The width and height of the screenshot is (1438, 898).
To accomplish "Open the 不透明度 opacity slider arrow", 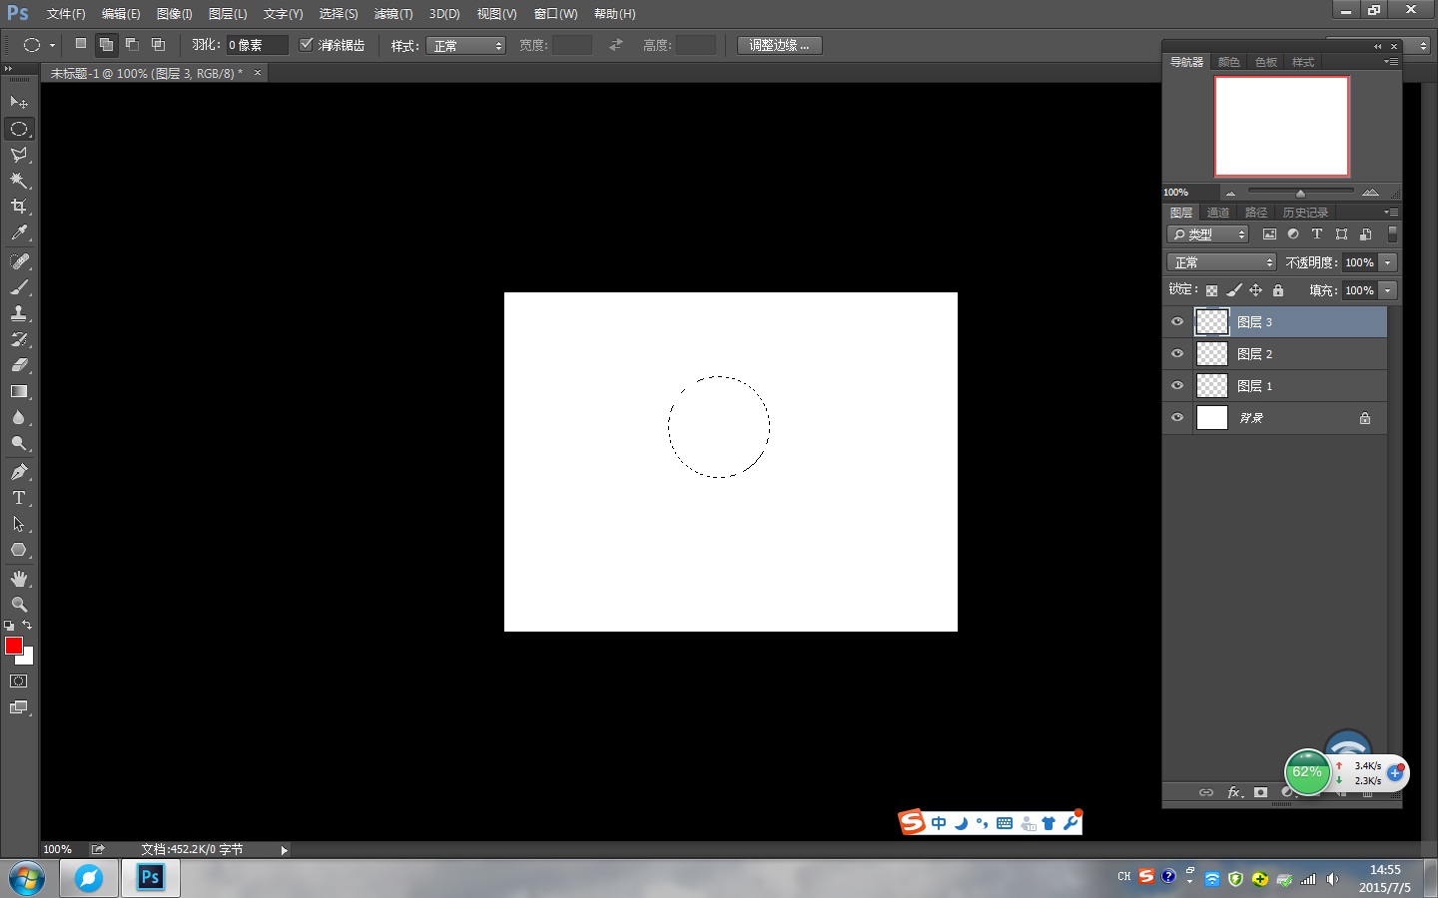I will [x=1387, y=262].
